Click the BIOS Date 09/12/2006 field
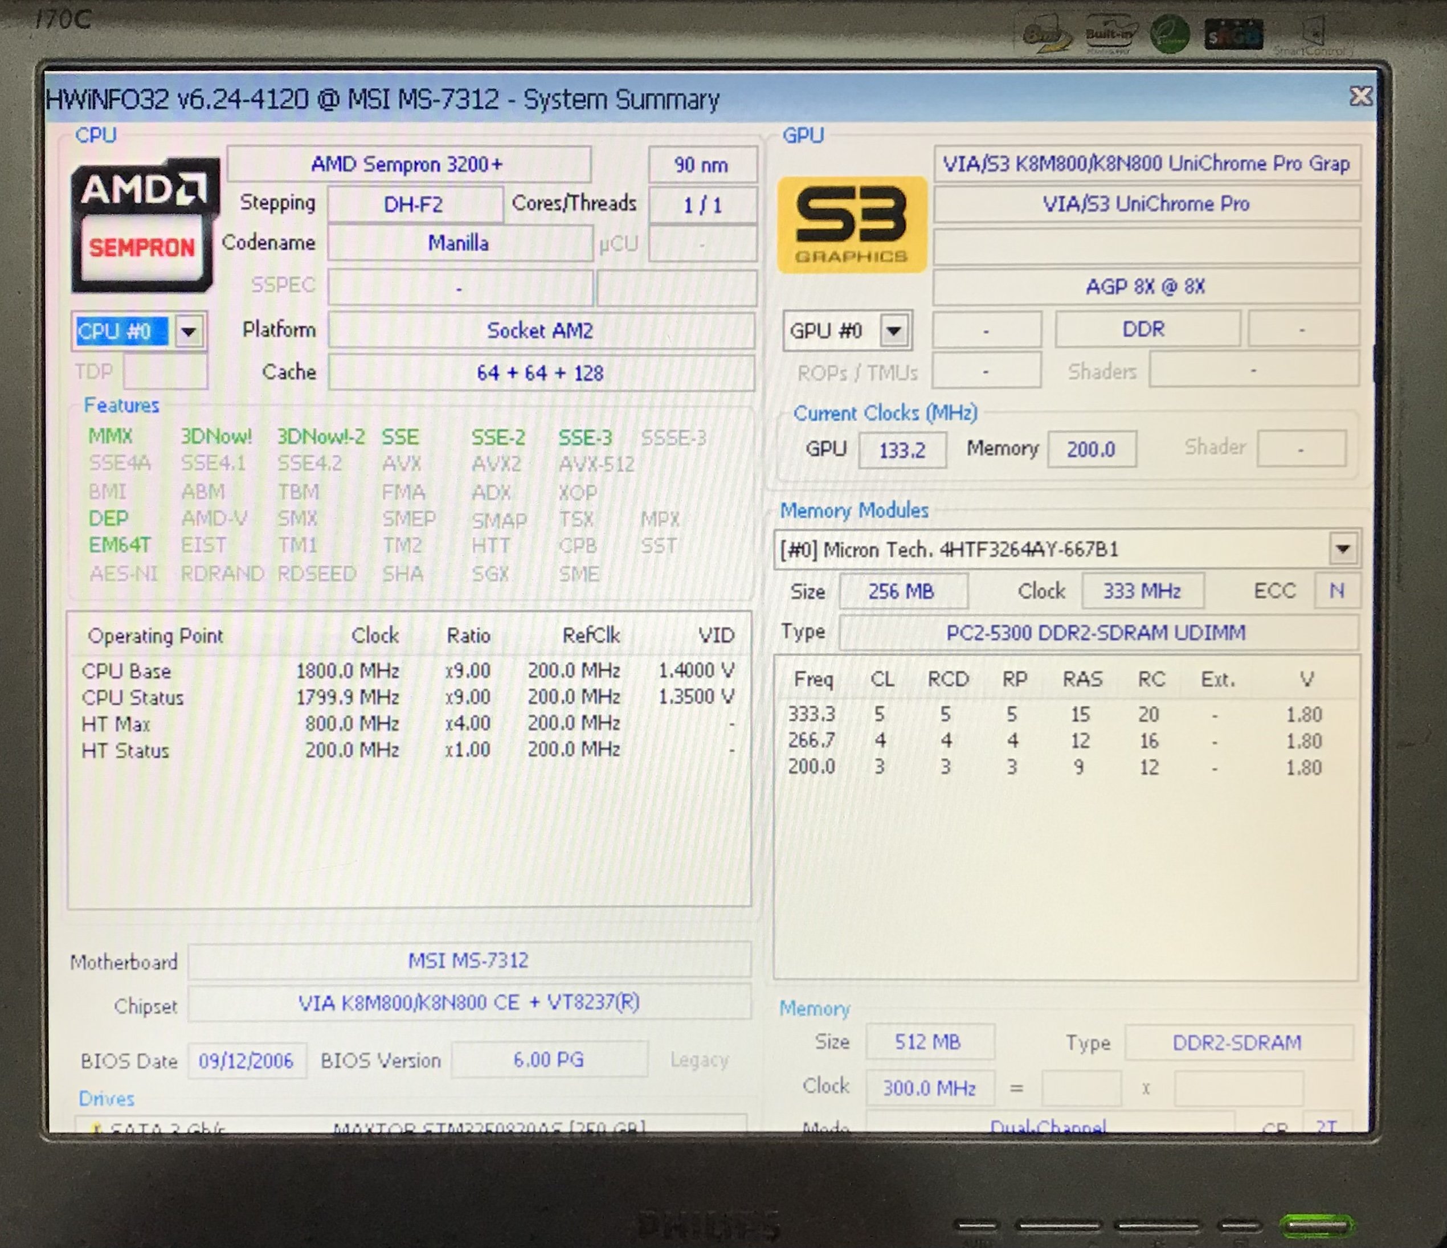This screenshot has width=1447, height=1248. 246,1061
